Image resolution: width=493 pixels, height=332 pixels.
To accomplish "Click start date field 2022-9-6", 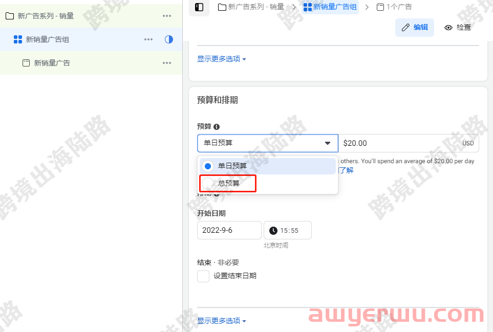I will point(229,230).
